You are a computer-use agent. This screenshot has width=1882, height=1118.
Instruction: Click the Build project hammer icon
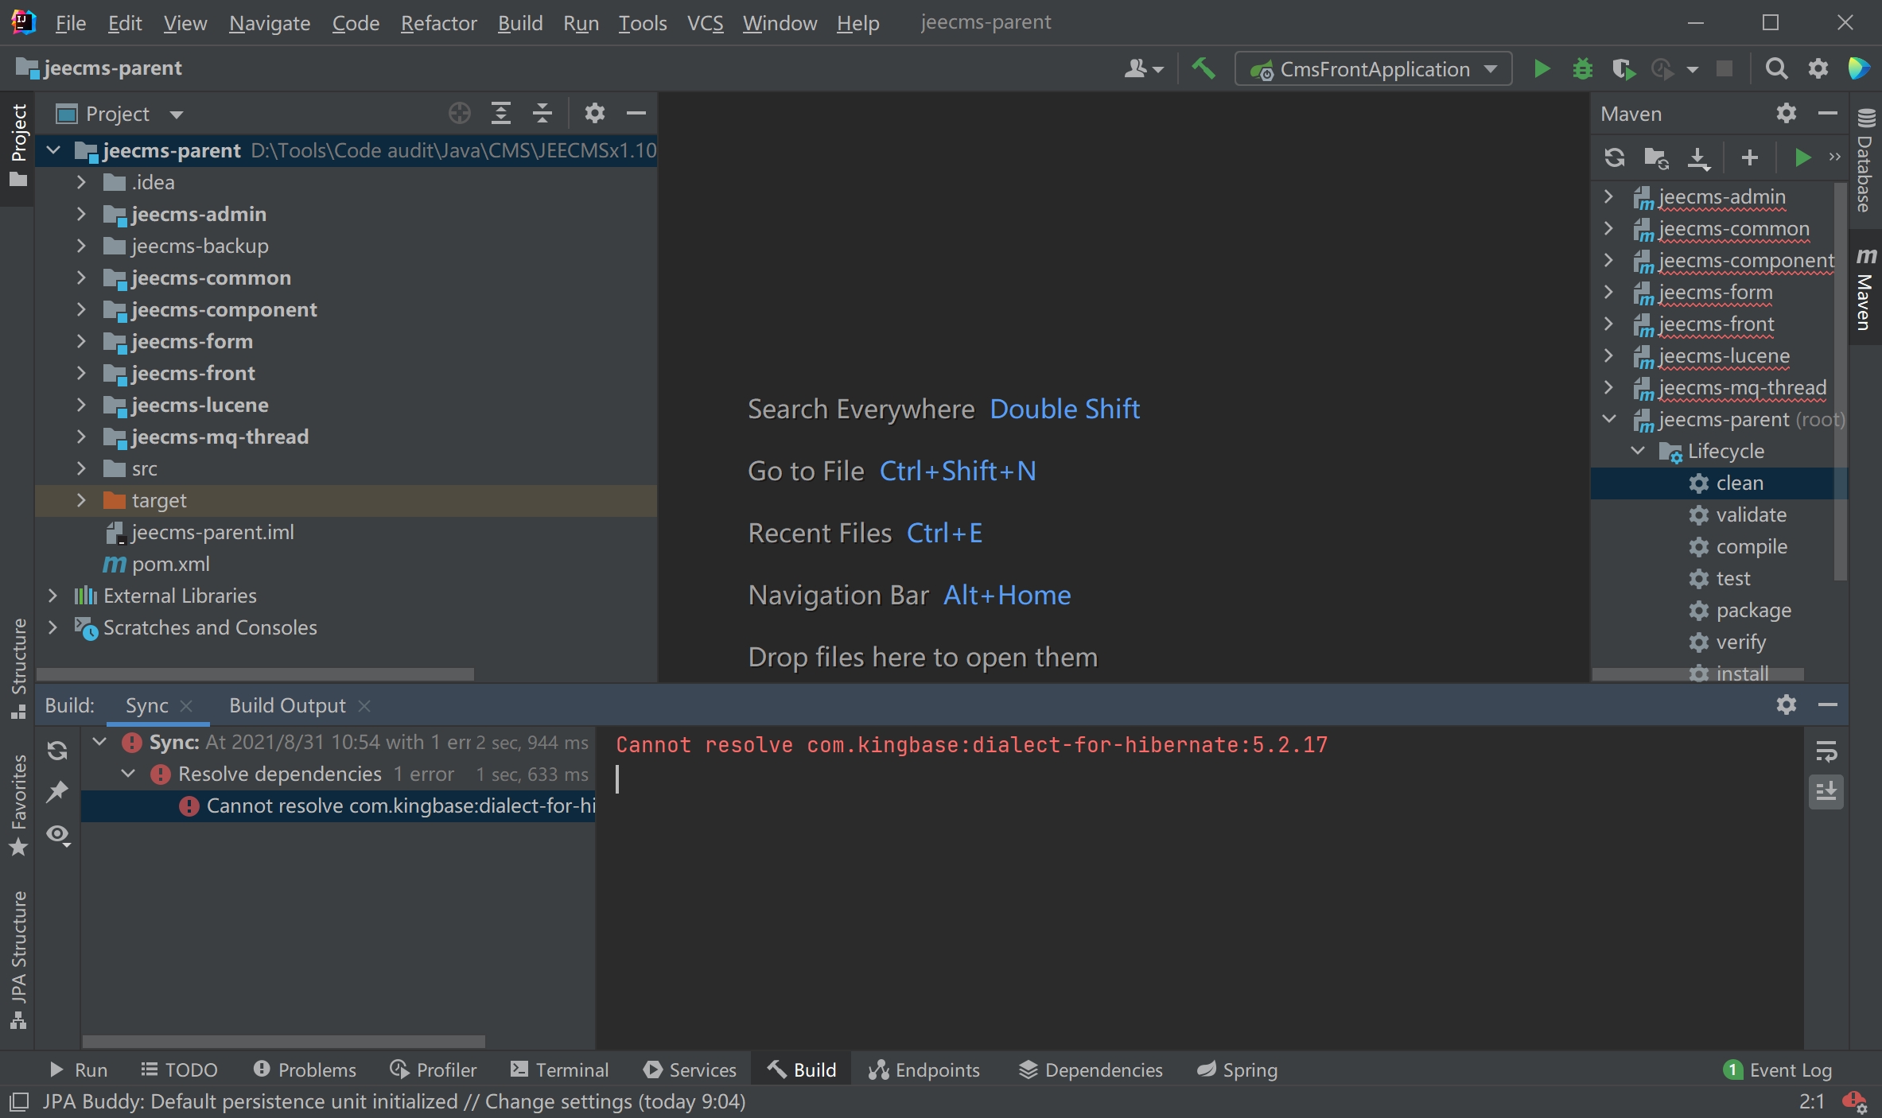1203,69
